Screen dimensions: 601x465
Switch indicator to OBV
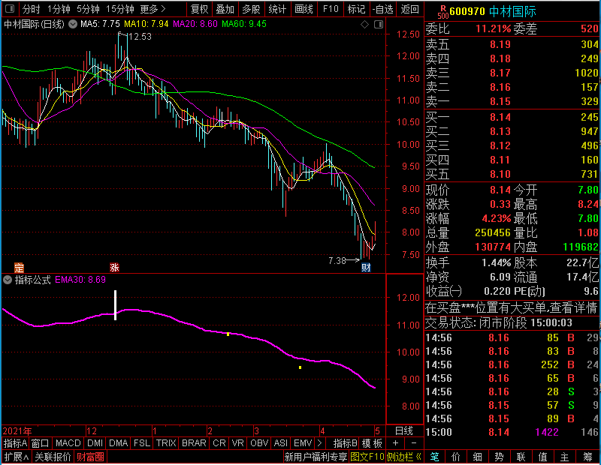coord(259,443)
